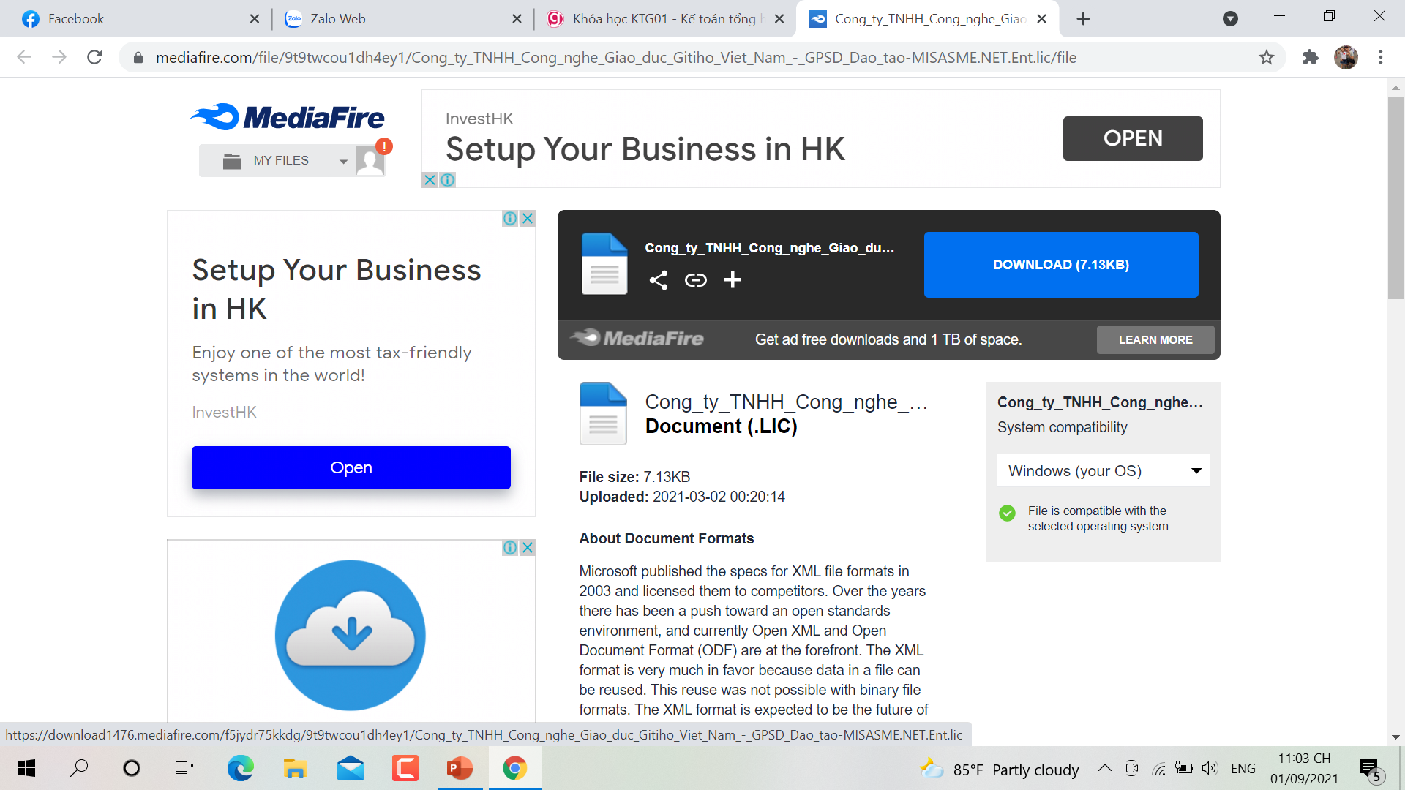This screenshot has width=1405, height=790.
Task: Open Windows Start menu
Action: (26, 768)
